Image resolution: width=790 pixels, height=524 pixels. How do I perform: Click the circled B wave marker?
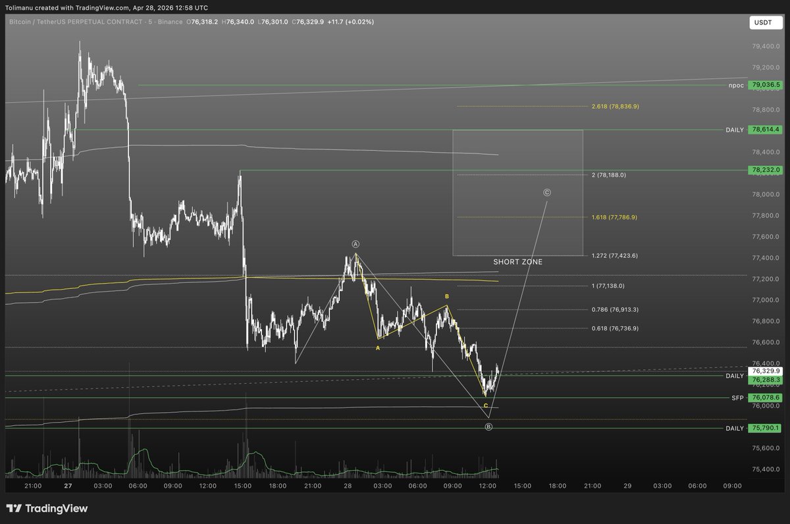click(x=488, y=427)
